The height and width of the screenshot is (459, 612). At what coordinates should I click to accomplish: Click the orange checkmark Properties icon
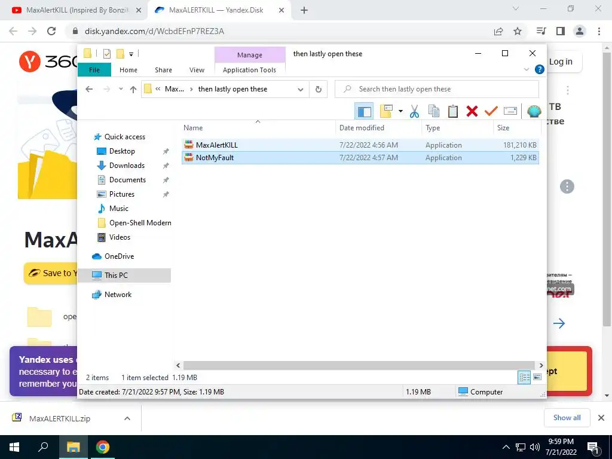[491, 111]
